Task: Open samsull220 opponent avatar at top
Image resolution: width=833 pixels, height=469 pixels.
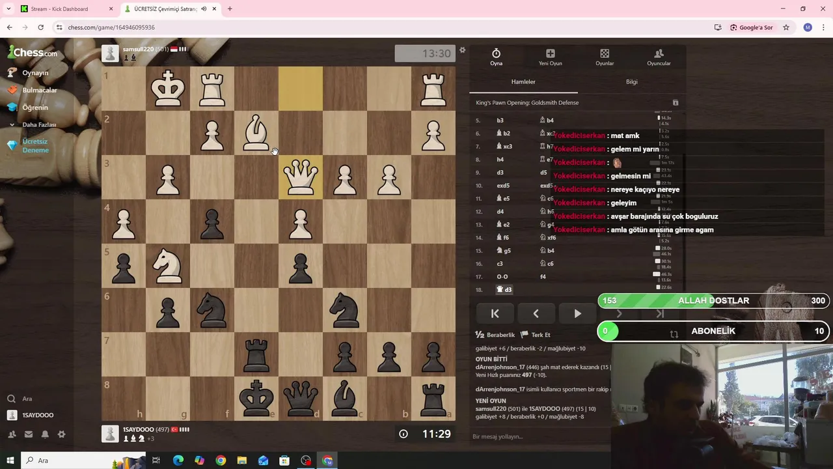Action: [110, 54]
